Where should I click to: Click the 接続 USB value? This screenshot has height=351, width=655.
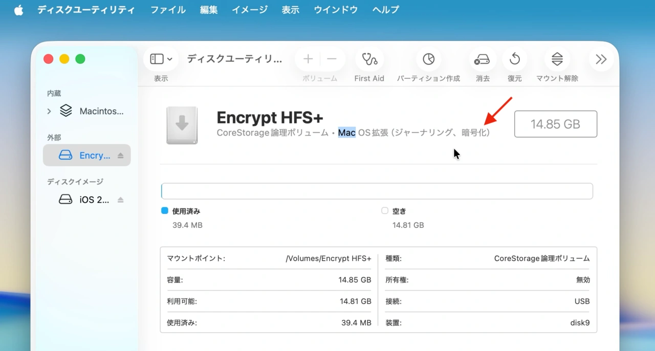(x=582, y=301)
